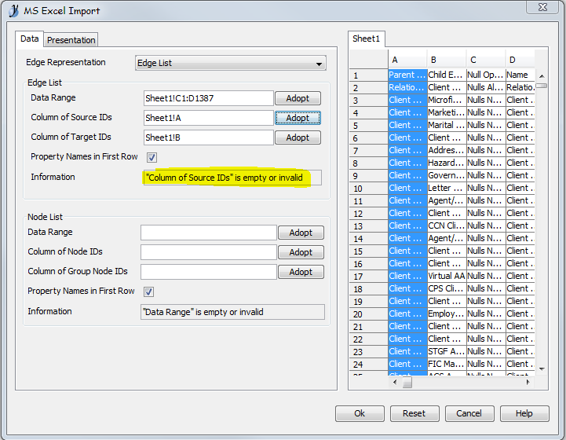Open the Edge Representation dropdown
The width and height of the screenshot is (566, 440).
(x=231, y=63)
